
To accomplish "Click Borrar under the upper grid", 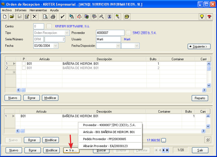I will (31, 98).
